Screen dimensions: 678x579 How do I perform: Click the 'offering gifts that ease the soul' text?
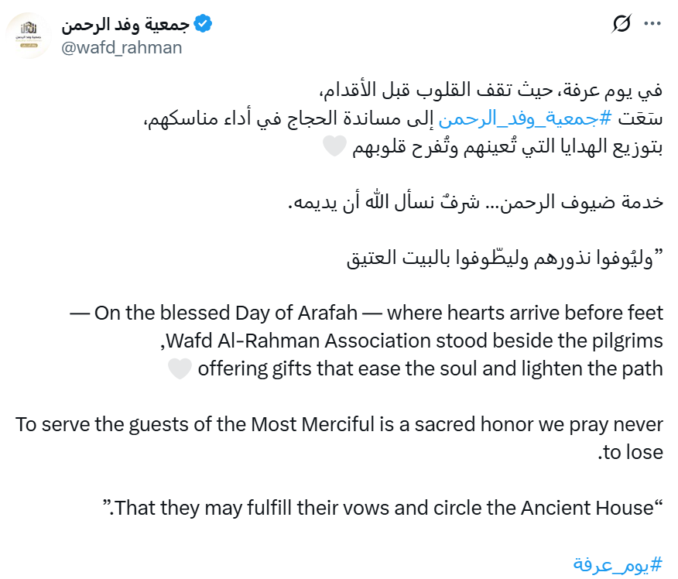(x=430, y=368)
